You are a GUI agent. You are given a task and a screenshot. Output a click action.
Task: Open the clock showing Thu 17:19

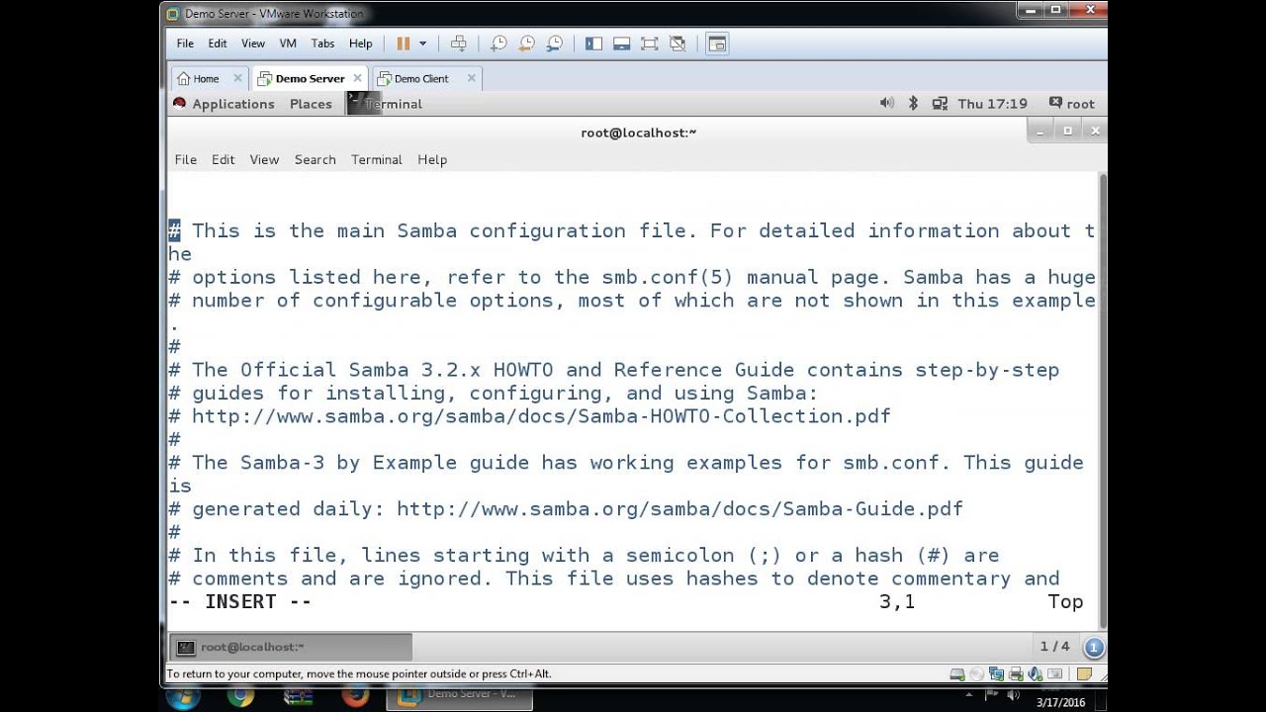click(992, 104)
